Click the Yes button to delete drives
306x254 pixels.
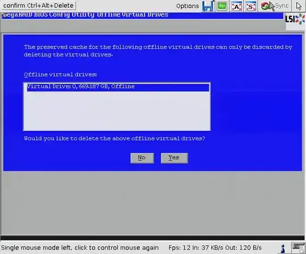pos(175,158)
